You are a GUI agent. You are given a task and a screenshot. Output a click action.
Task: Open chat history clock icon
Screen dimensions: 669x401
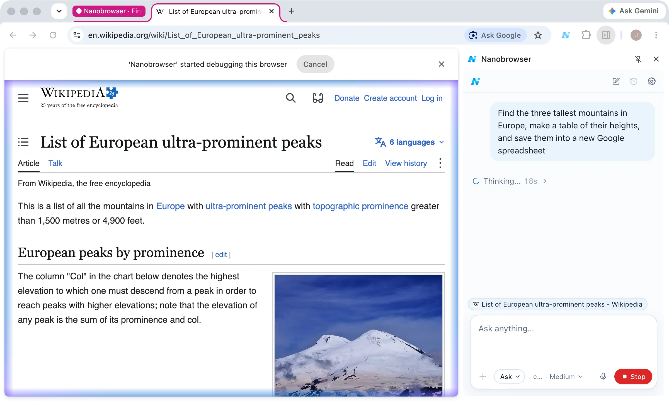(634, 81)
